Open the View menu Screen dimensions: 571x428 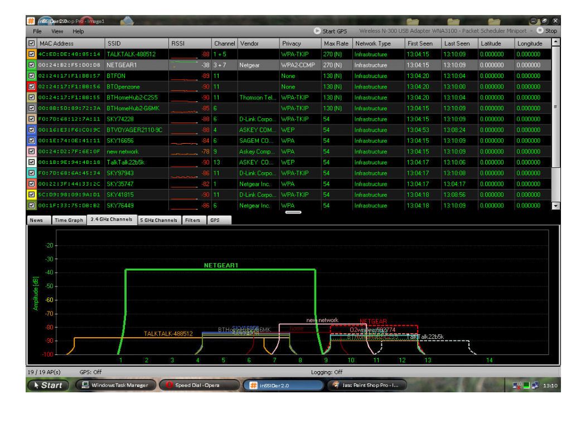click(57, 31)
